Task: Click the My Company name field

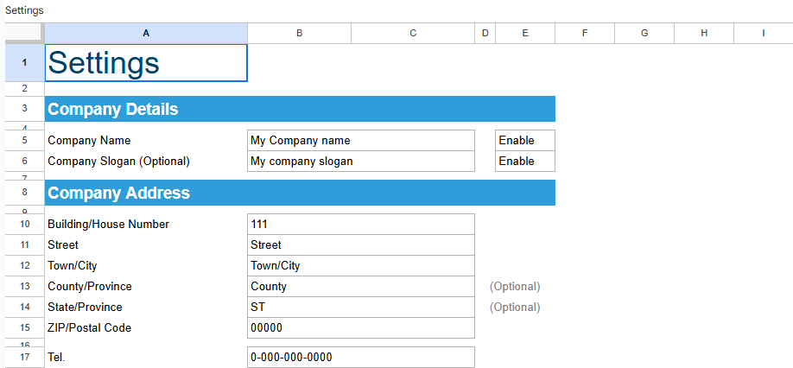Action: coord(360,140)
